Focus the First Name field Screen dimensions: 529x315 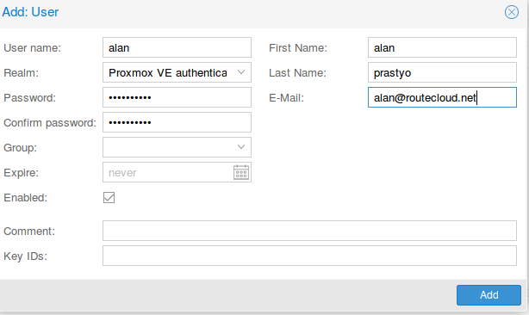[442, 47]
